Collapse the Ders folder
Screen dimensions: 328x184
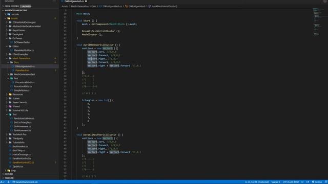pyautogui.click(x=16, y=62)
